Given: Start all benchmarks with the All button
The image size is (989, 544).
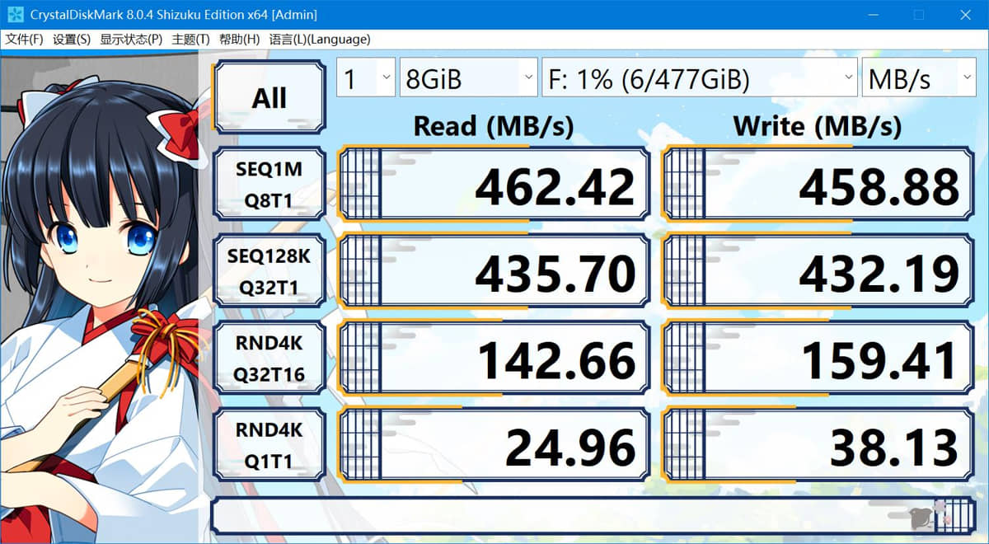Looking at the screenshot, I should coord(270,97).
